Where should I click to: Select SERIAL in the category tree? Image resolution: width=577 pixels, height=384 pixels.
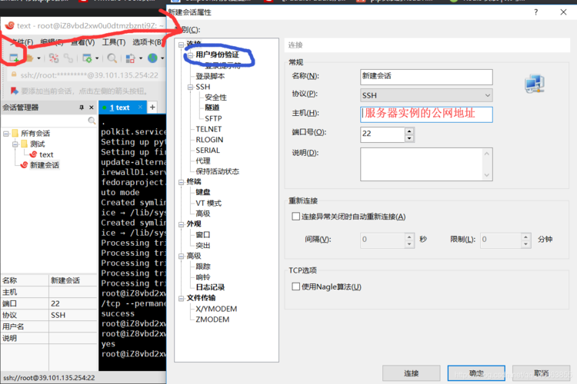pos(208,151)
